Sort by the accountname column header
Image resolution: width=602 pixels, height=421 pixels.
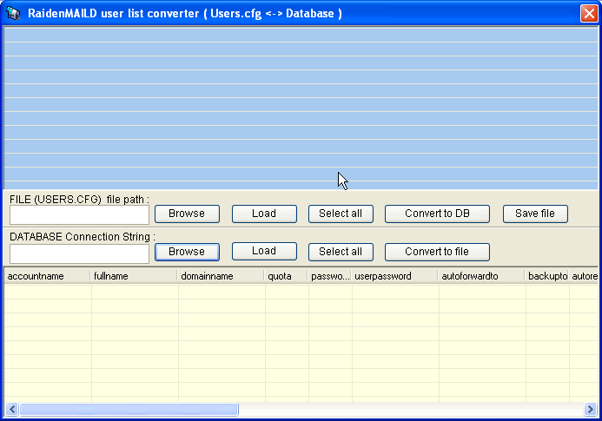pyautogui.click(x=47, y=276)
